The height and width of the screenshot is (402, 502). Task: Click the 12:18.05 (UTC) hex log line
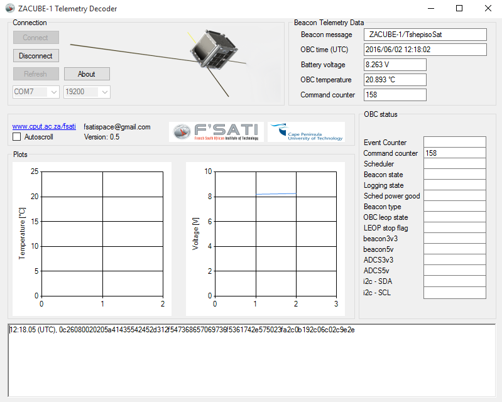point(182,330)
